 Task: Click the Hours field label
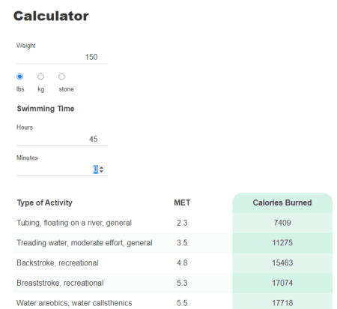(25, 127)
